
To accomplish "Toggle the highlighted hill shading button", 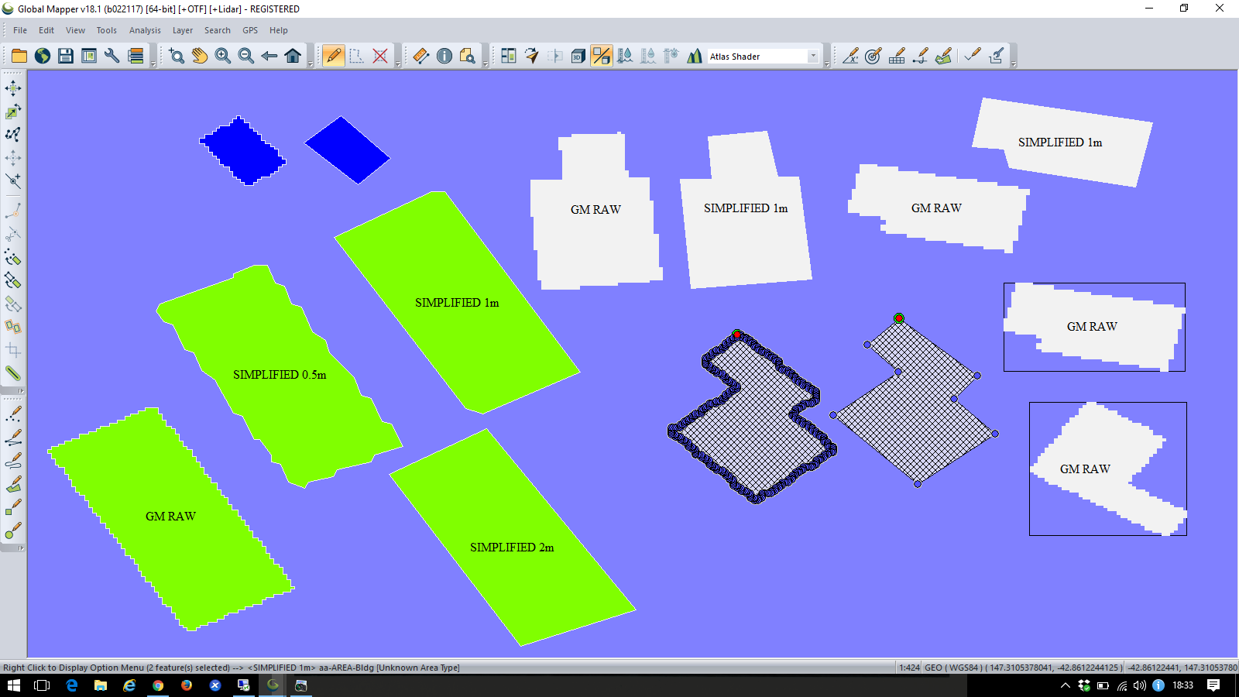I will (x=601, y=56).
